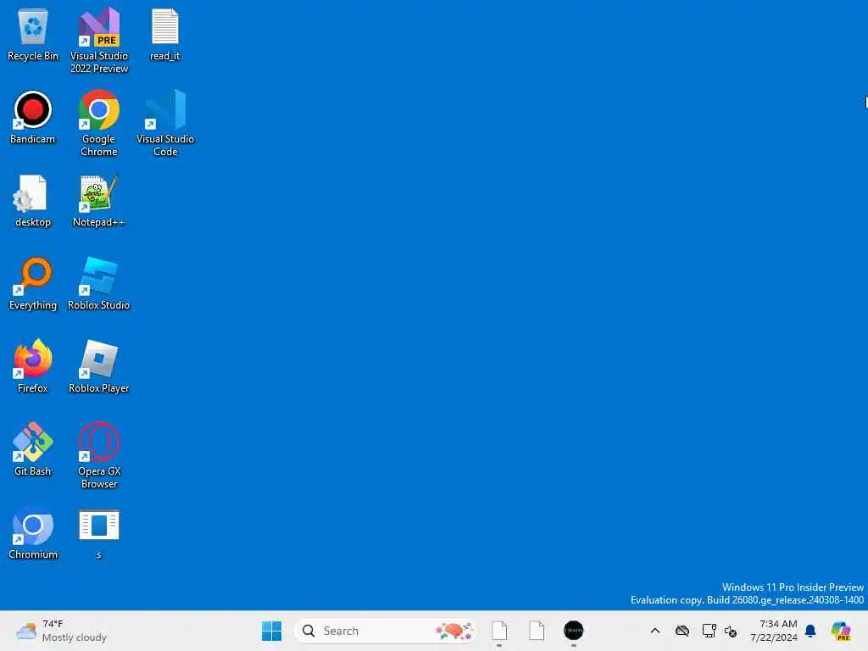Open the clock showing 7:34 AM
The image size is (868, 651).
[x=774, y=631]
